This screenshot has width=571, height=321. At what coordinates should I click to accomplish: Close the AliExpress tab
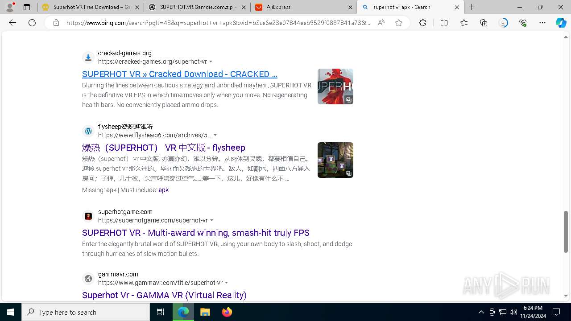coord(350,7)
